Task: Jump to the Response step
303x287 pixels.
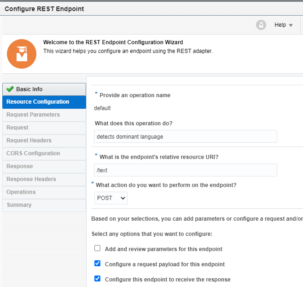Action: [20, 166]
